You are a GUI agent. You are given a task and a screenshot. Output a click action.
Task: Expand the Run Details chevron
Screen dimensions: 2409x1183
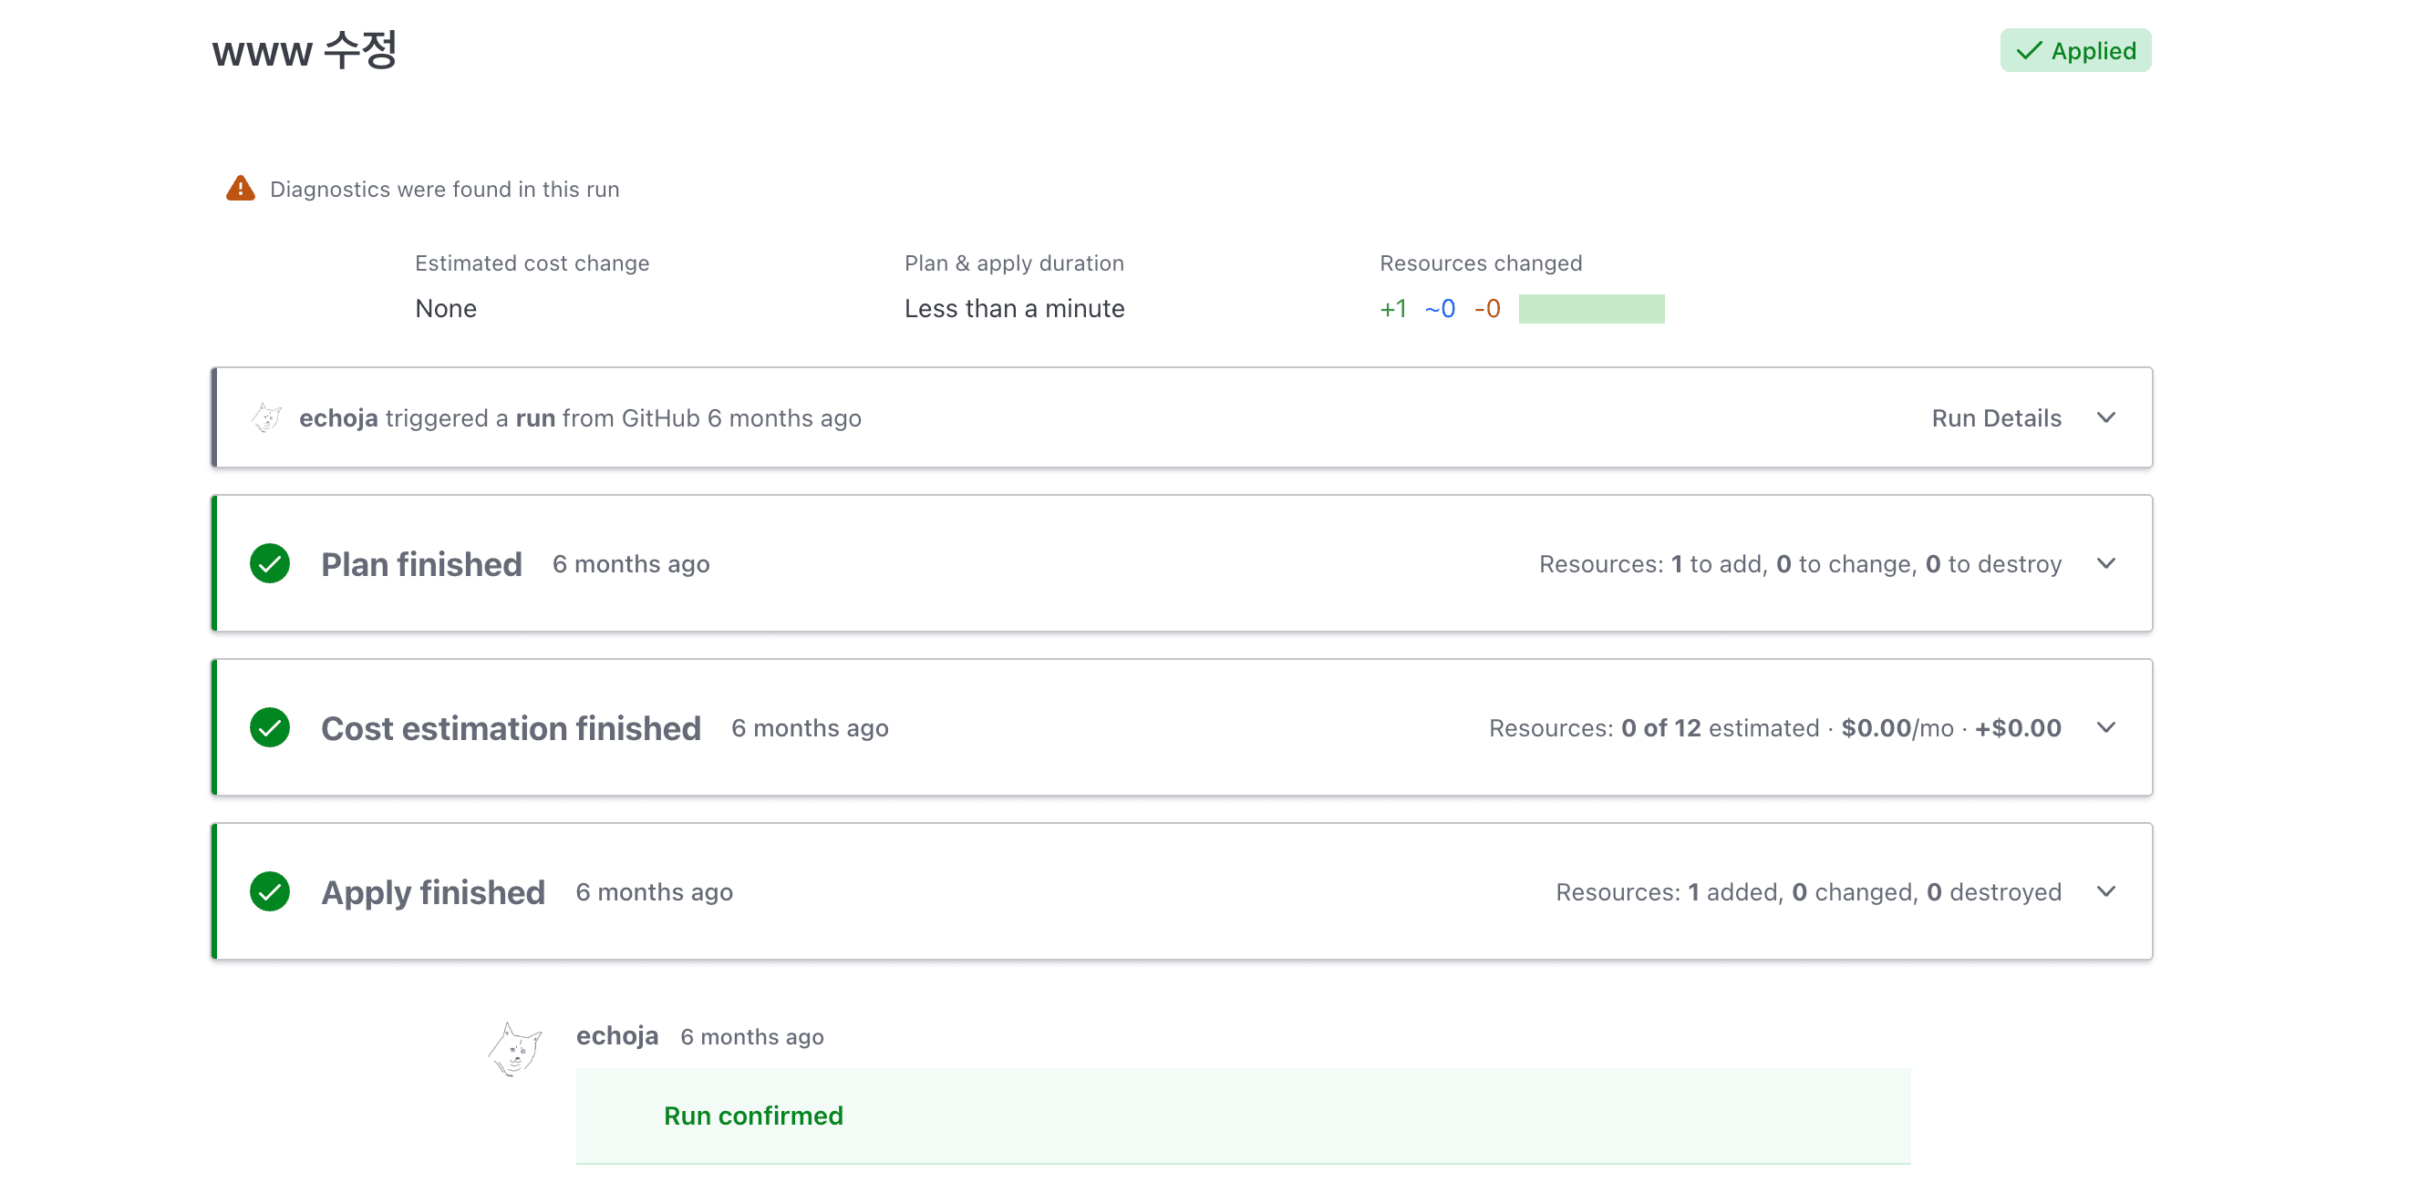(x=2106, y=417)
